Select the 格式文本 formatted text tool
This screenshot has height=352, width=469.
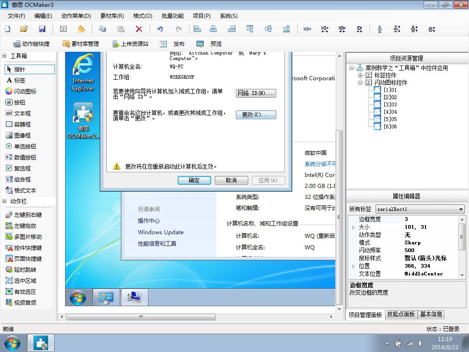point(21,190)
